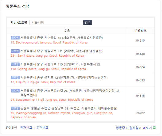Viewport: 162px width, 136px height.
Task: Select English address 59, Pyeongchanggang-ro, Jucheon-myeon
Action: click(62, 115)
